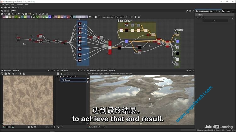The height and width of the screenshot is (132, 236).
Task: Click the fit-to-frame icon in graph toolbar
Action: click(x=2, y=14)
